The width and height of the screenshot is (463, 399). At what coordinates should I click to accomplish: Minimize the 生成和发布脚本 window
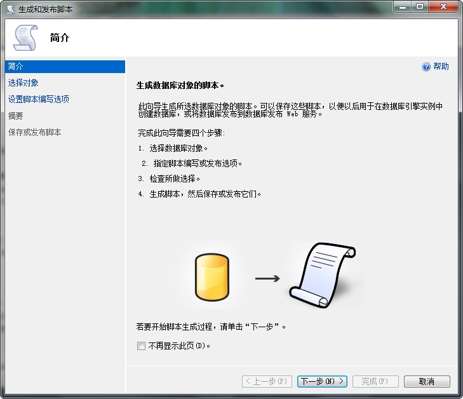pyautogui.click(x=402, y=6)
